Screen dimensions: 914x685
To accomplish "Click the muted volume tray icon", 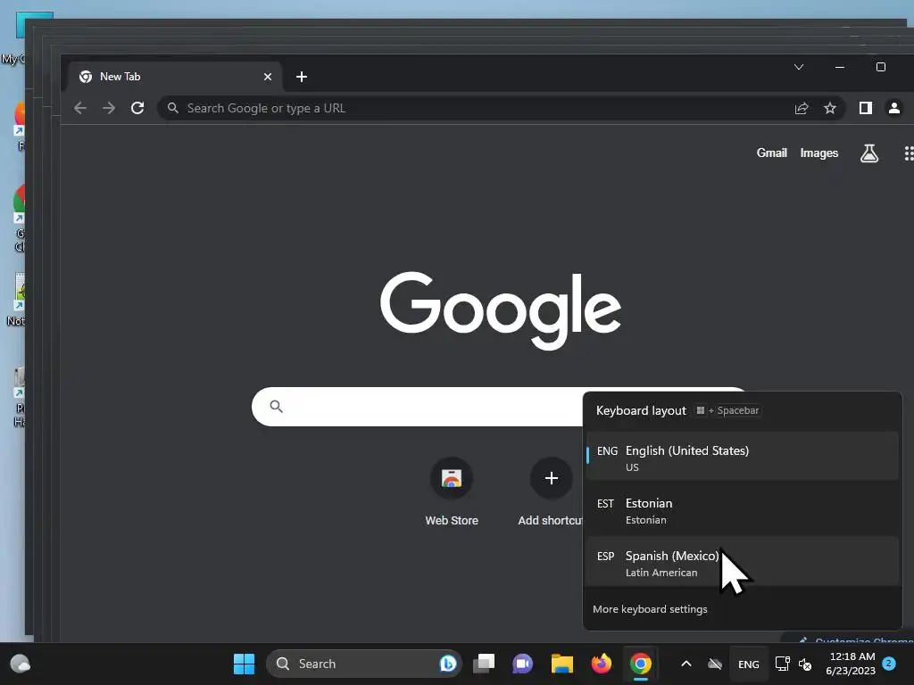I will coord(805,664).
